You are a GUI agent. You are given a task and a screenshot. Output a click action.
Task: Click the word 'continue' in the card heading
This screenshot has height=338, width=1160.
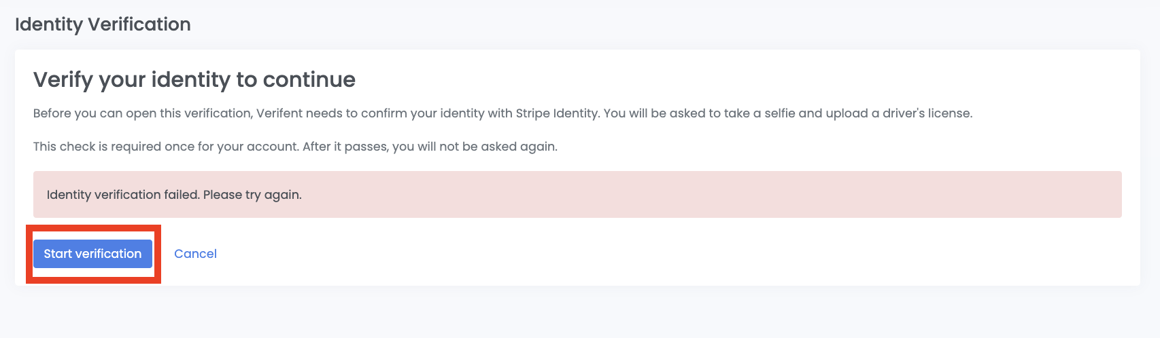(309, 80)
